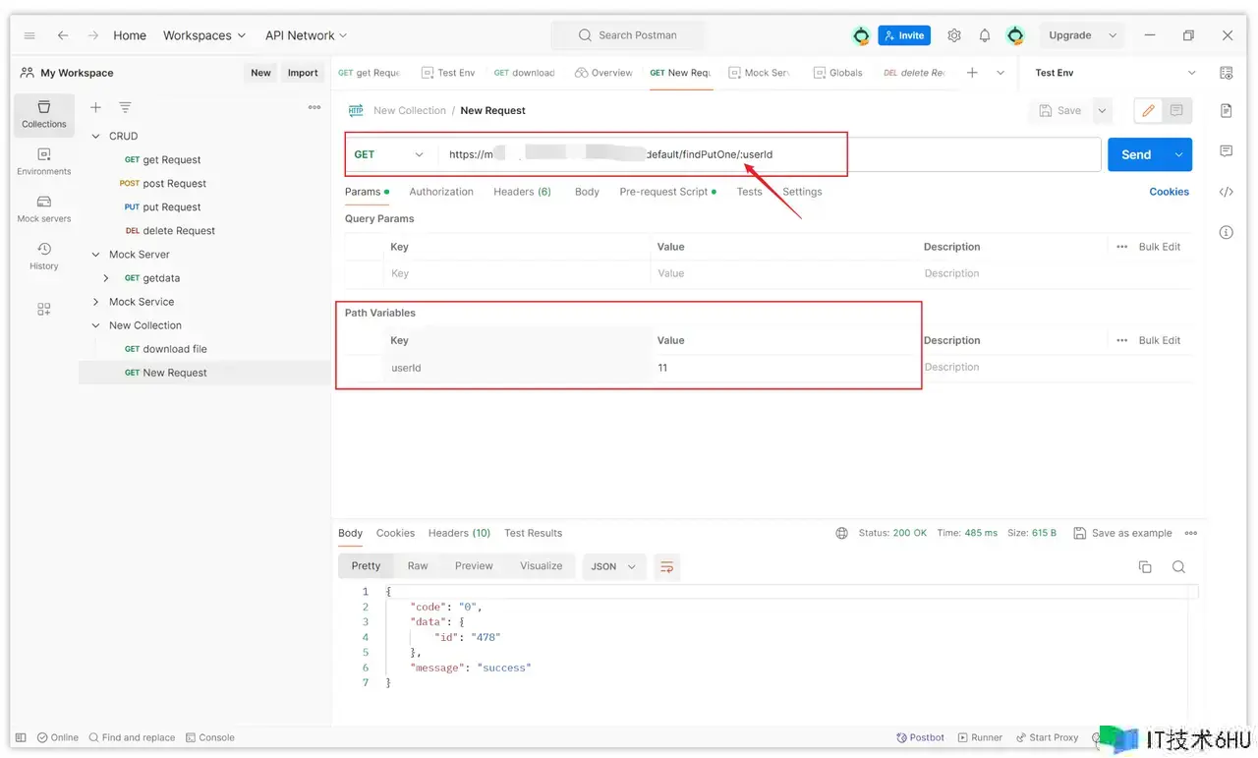Go back with the left arrow

click(x=63, y=35)
